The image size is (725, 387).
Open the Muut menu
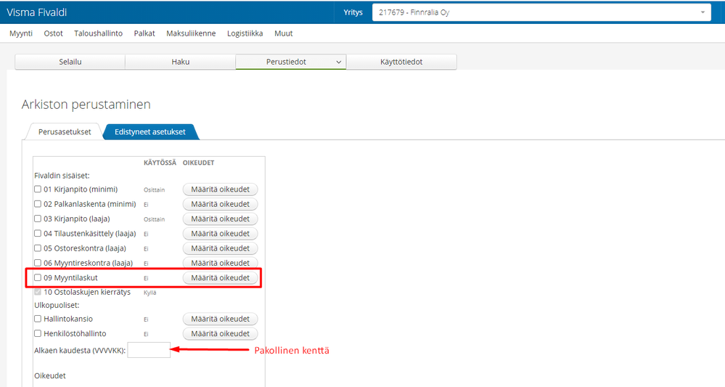[284, 33]
